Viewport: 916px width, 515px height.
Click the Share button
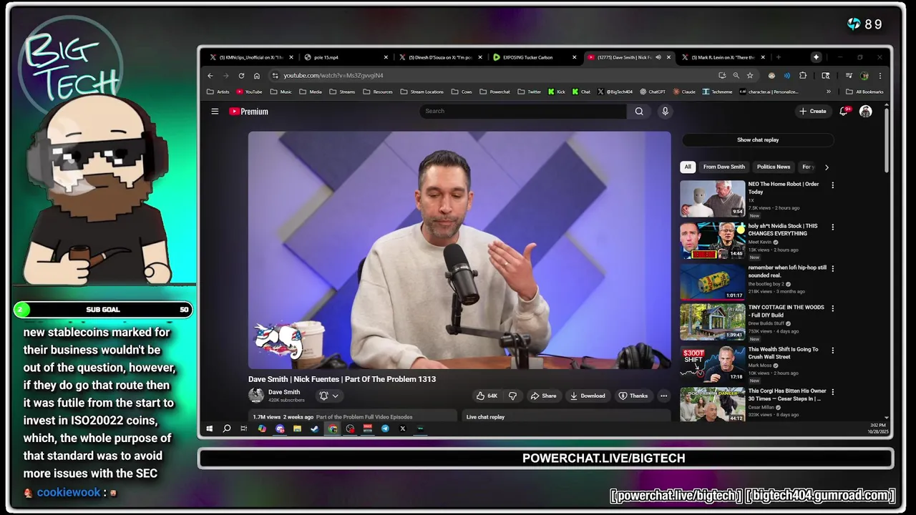pos(543,396)
